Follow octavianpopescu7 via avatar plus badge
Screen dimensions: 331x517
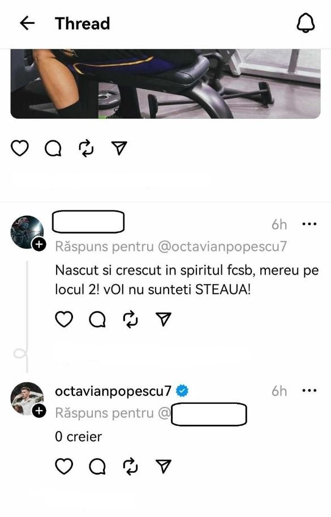(x=39, y=411)
